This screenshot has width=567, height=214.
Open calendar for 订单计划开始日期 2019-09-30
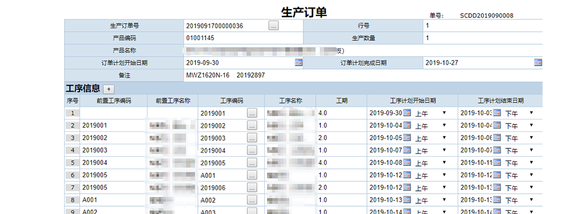click(x=299, y=63)
